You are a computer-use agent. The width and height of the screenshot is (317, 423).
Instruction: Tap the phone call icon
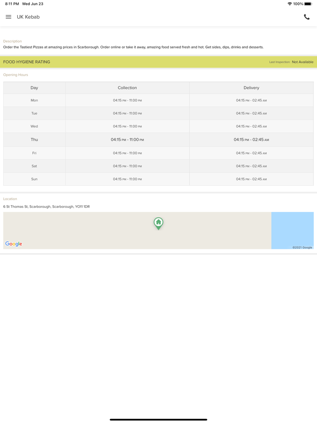(307, 17)
